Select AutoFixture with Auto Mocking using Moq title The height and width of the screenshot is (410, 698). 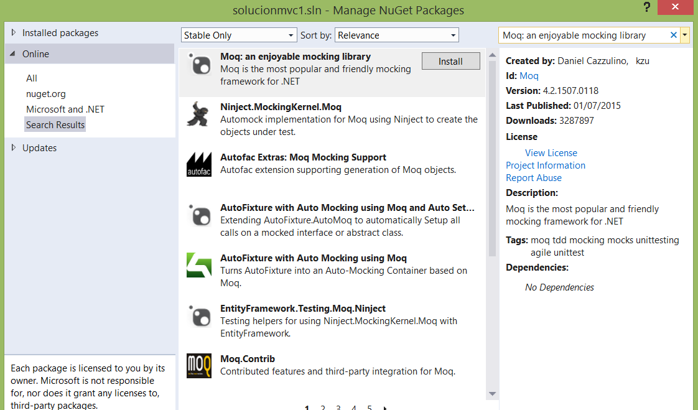(x=314, y=258)
